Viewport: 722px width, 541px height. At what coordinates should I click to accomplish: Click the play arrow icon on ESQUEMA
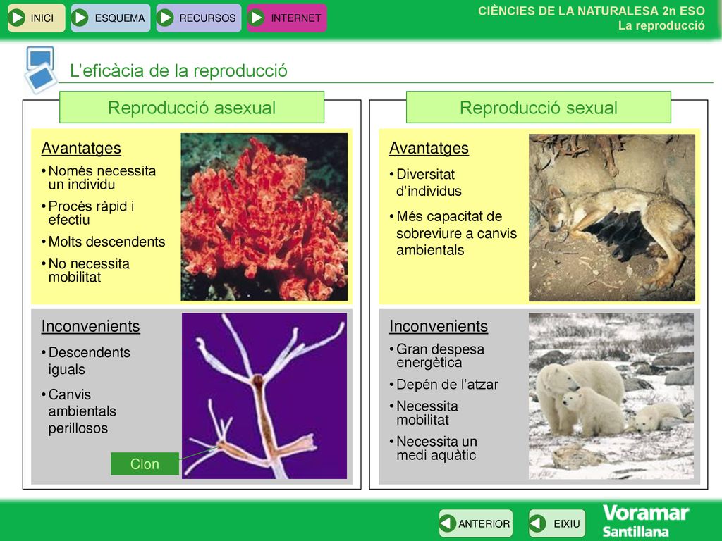pyautogui.click(x=80, y=18)
